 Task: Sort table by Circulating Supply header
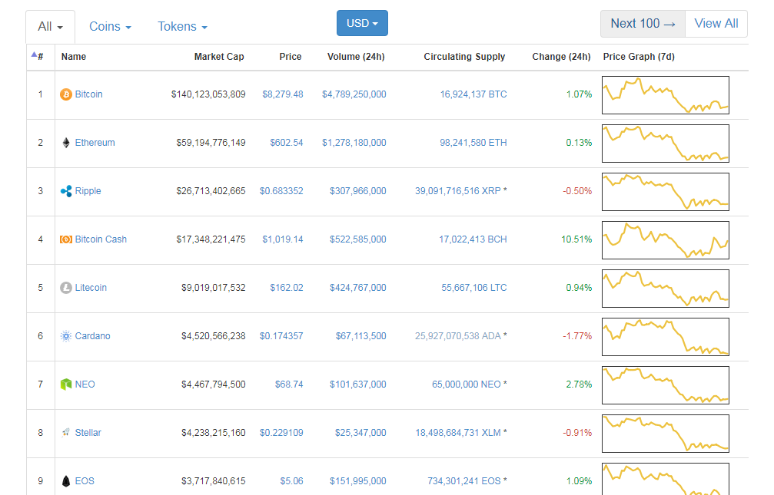pyautogui.click(x=464, y=57)
